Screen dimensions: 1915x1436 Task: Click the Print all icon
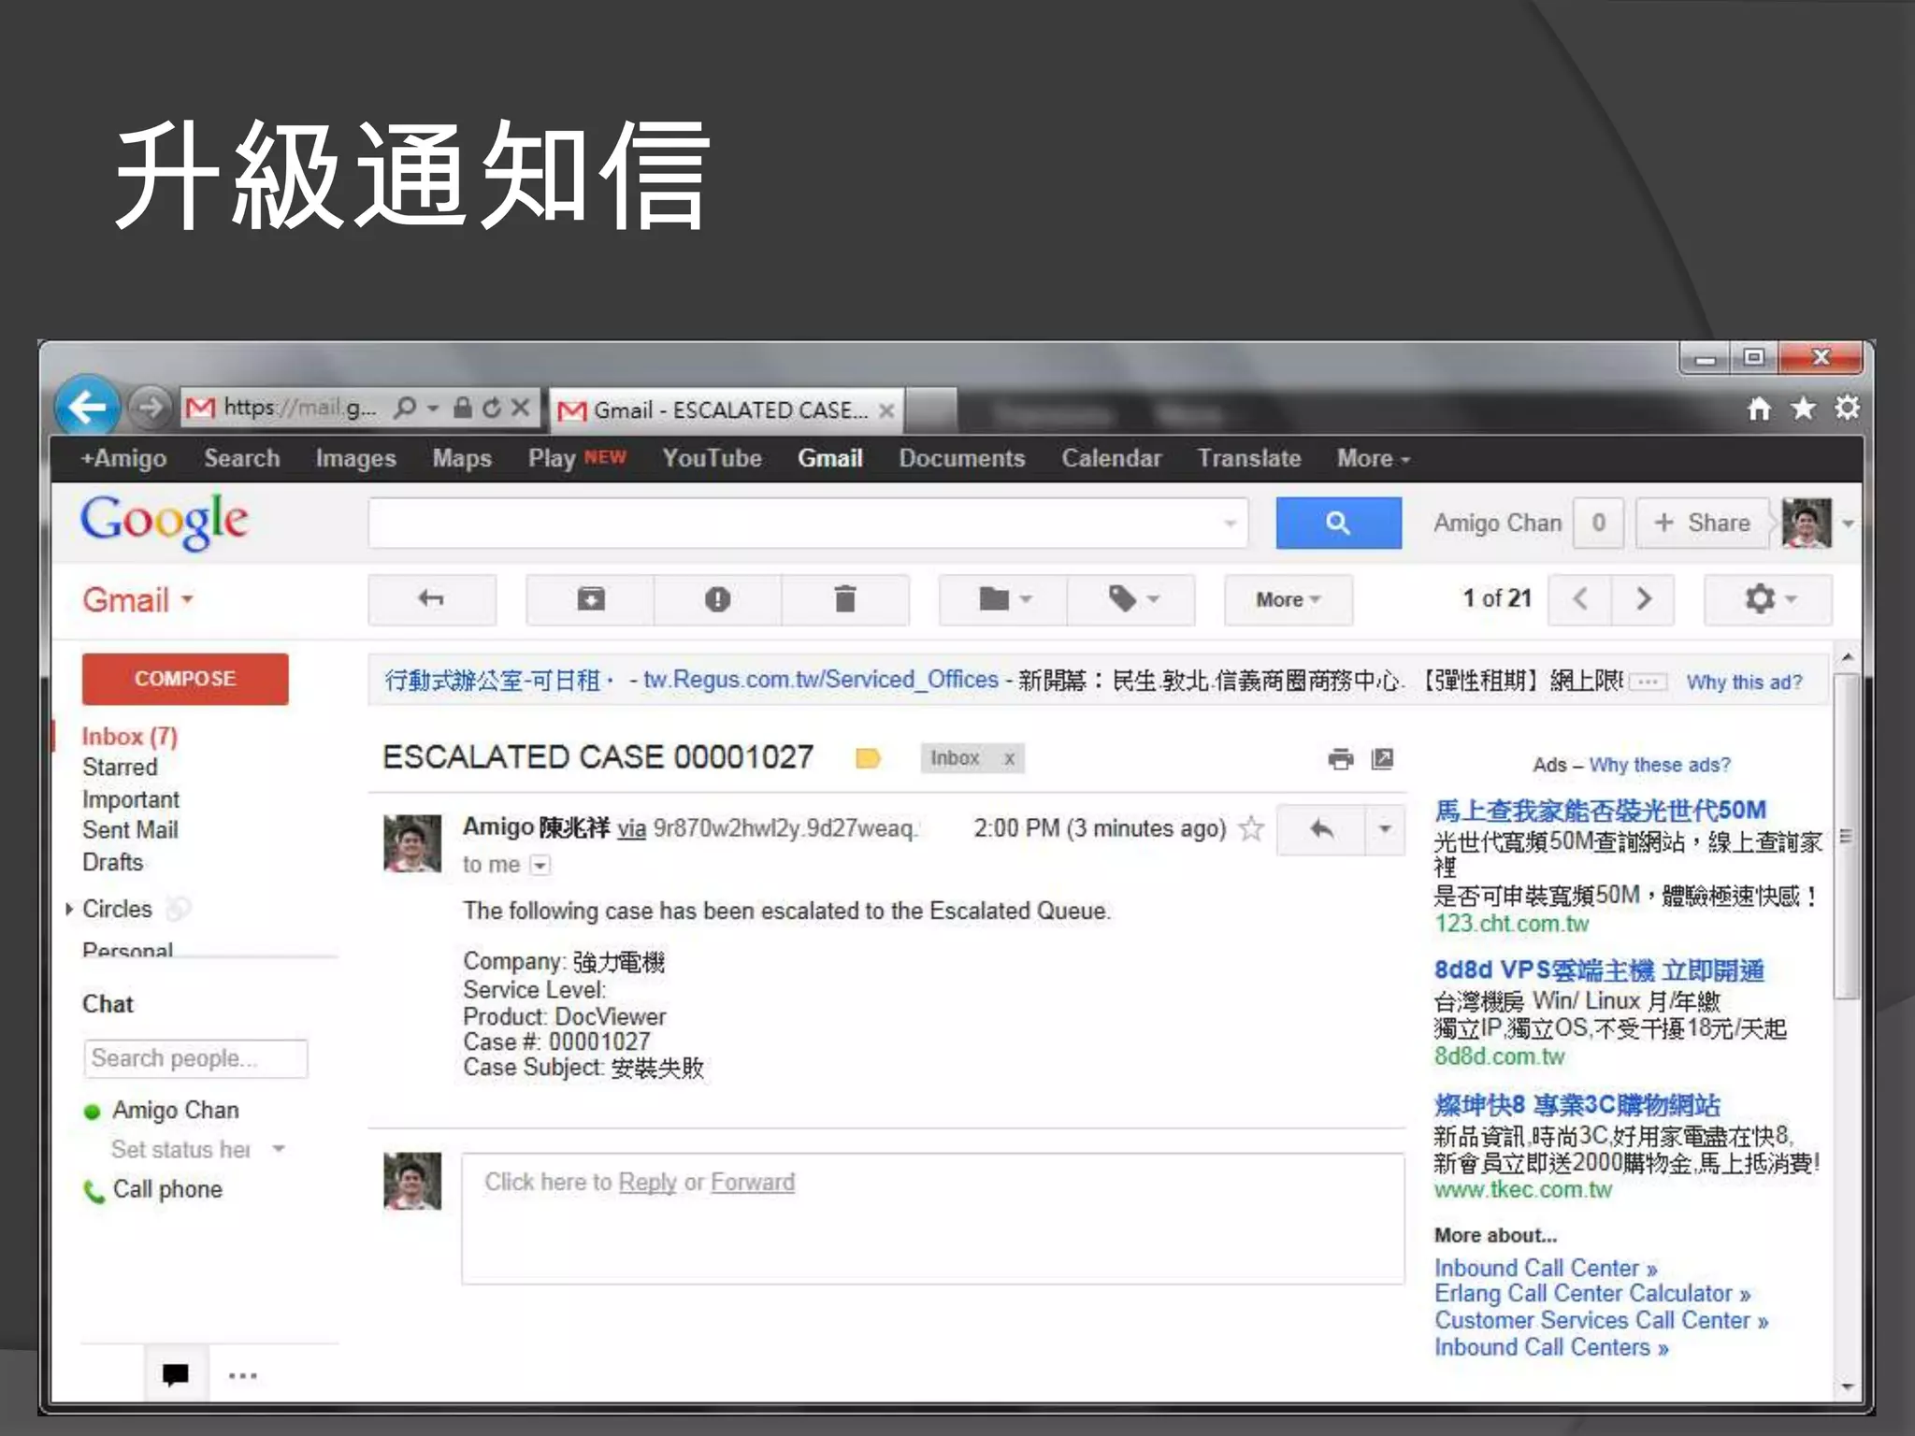click(1340, 759)
